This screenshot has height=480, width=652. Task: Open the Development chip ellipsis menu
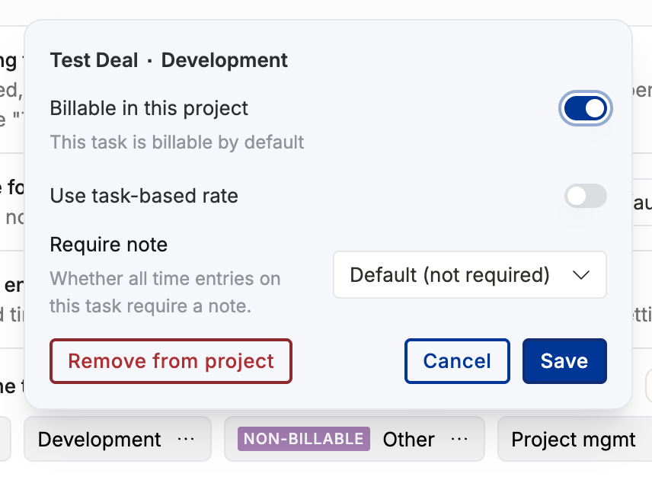click(185, 439)
